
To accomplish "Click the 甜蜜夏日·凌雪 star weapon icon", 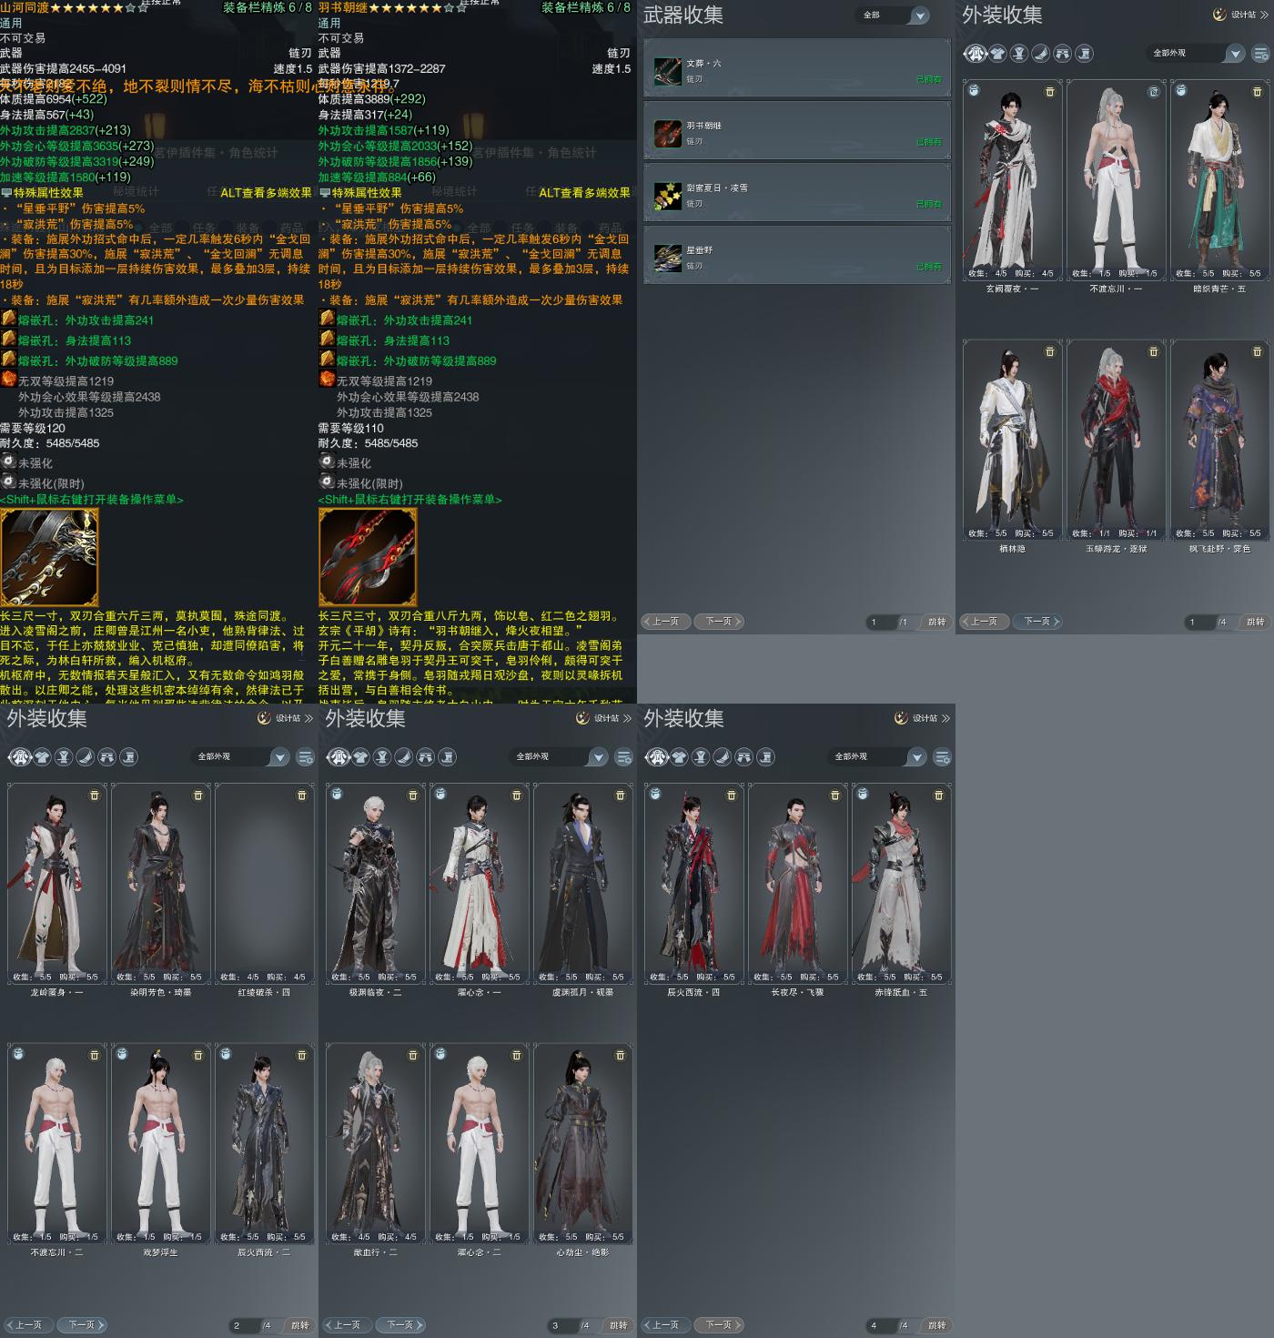I will click(668, 195).
